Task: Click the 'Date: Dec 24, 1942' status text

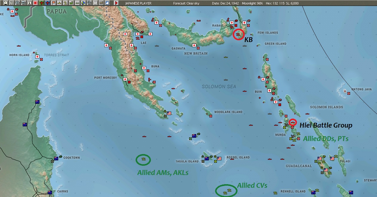Action: click(x=225, y=3)
